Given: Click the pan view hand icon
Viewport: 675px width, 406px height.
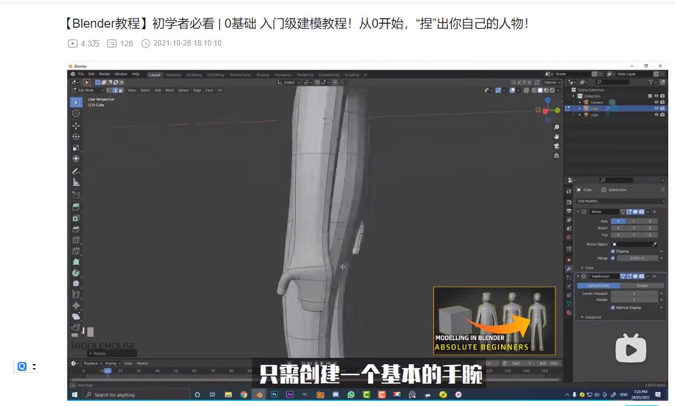Looking at the screenshot, I should [556, 137].
